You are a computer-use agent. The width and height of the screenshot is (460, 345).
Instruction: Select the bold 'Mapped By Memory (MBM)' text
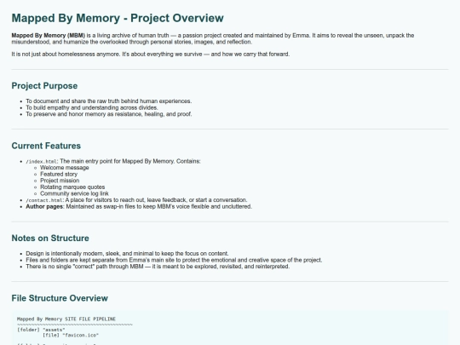[48, 36]
